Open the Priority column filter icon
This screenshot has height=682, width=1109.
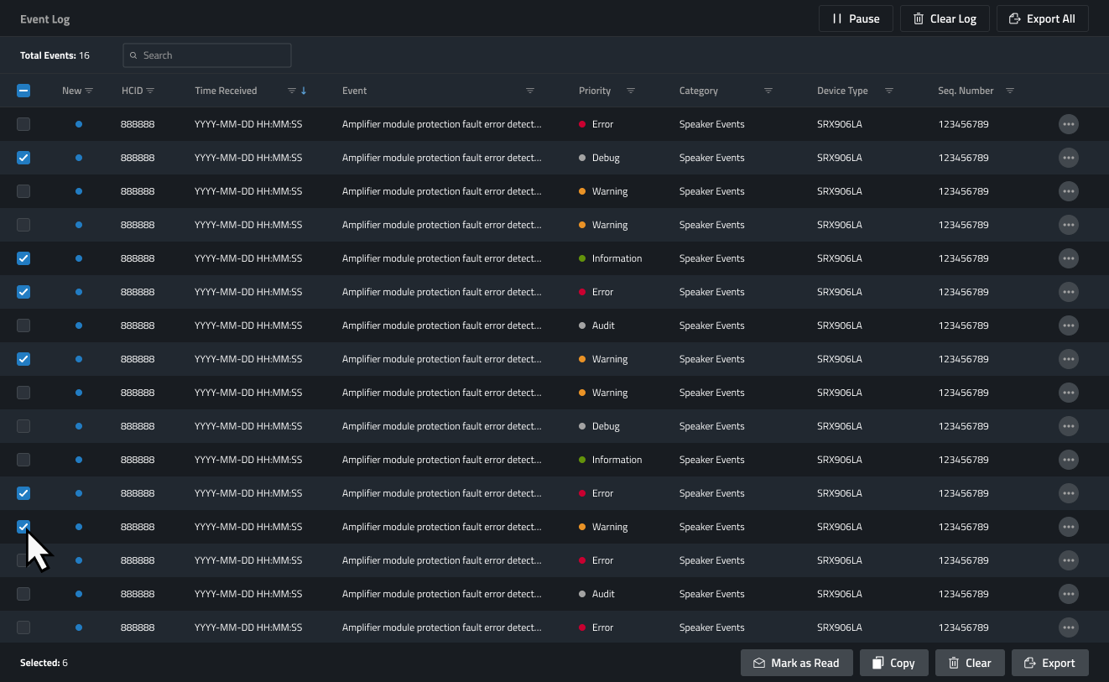pos(631,91)
